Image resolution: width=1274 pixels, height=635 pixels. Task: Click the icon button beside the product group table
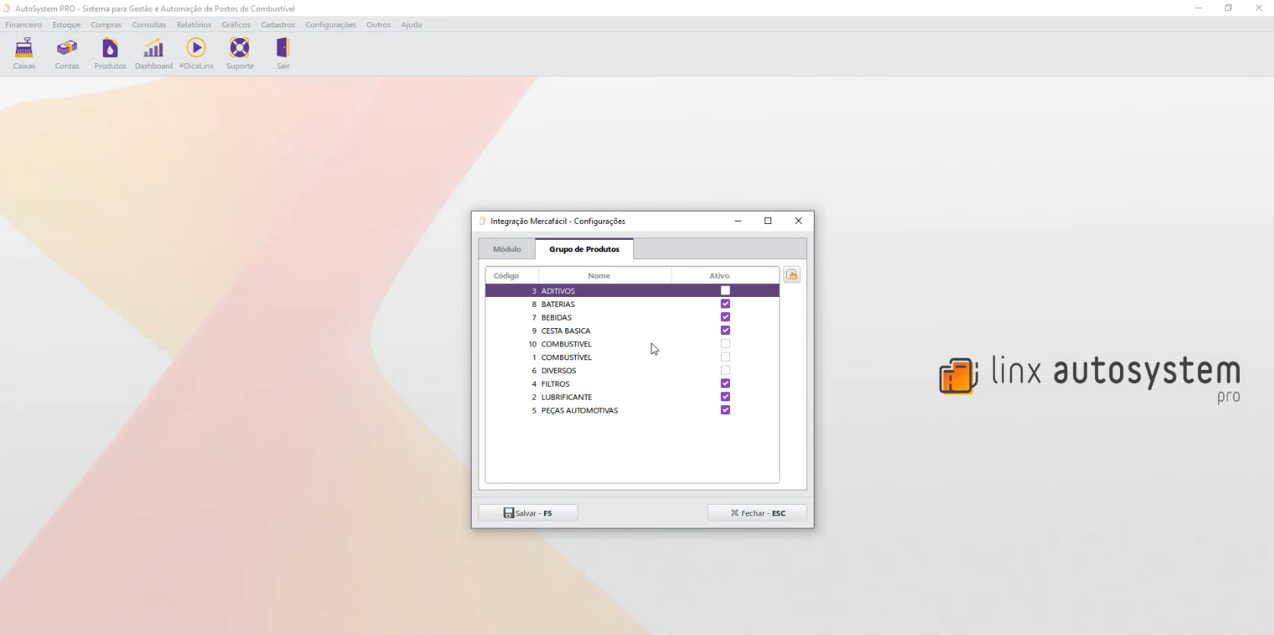coord(792,275)
